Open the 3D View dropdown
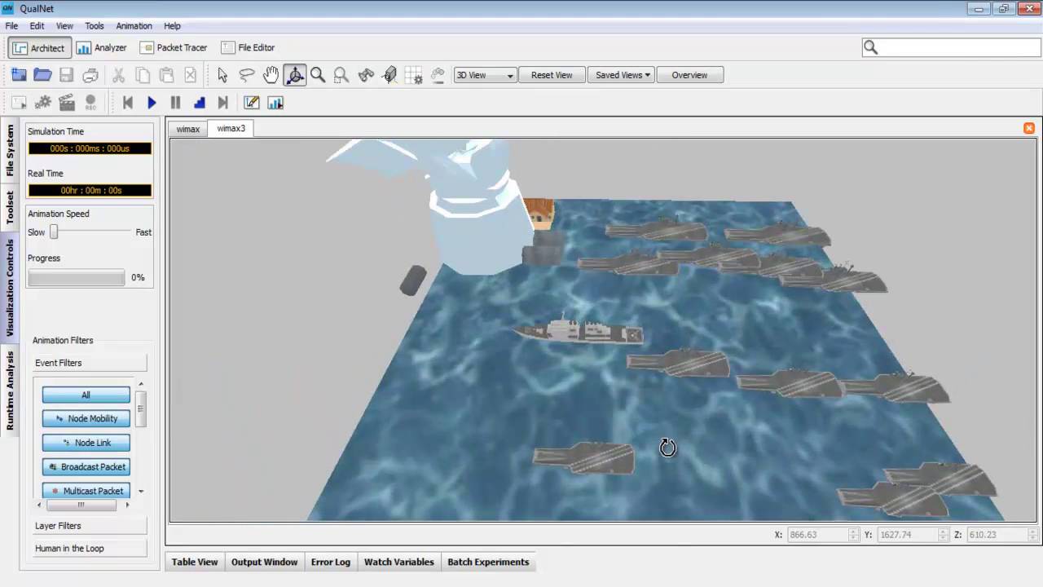Viewport: 1043px width, 587px height. point(485,75)
